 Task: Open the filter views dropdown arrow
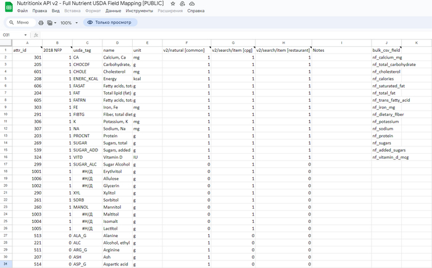(56, 22)
